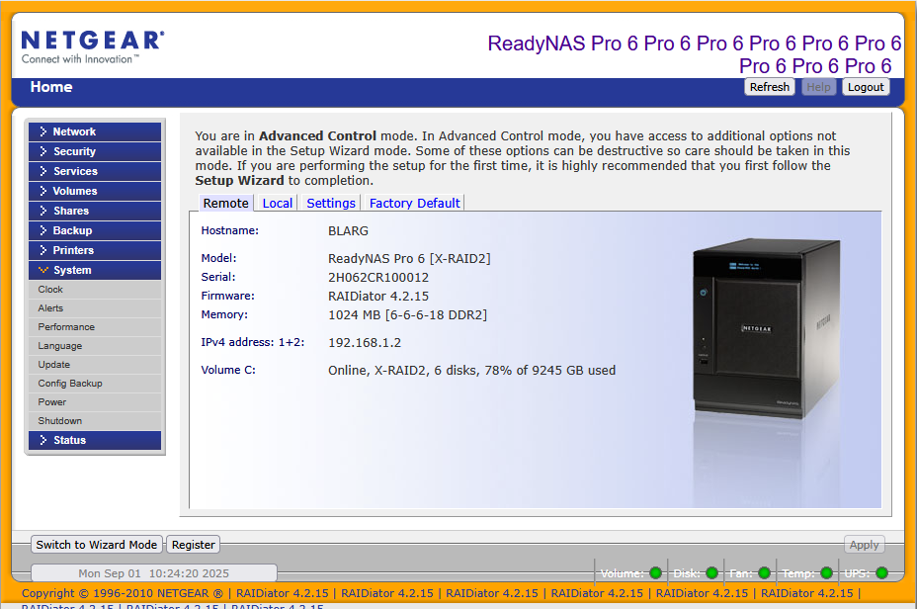Open the Power settings page

pyautogui.click(x=95, y=402)
